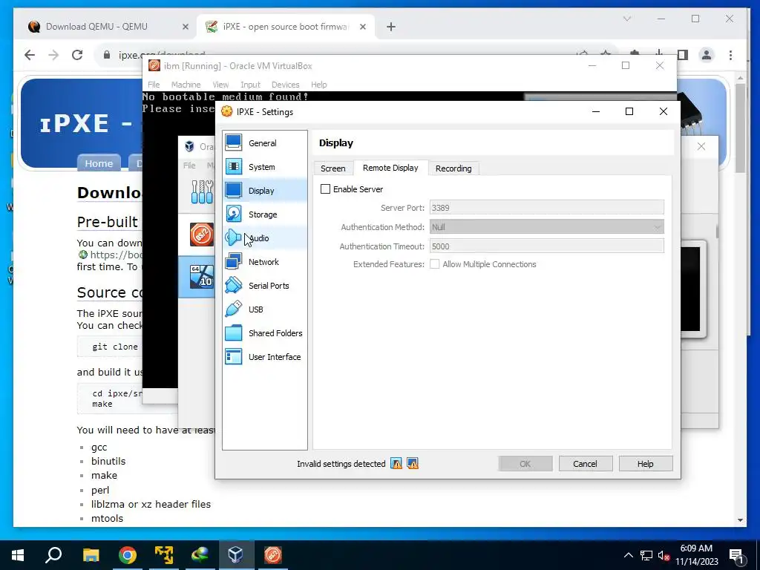Open the Serial Ports settings category
Viewport: 760px width, 570px height.
[x=265, y=286]
